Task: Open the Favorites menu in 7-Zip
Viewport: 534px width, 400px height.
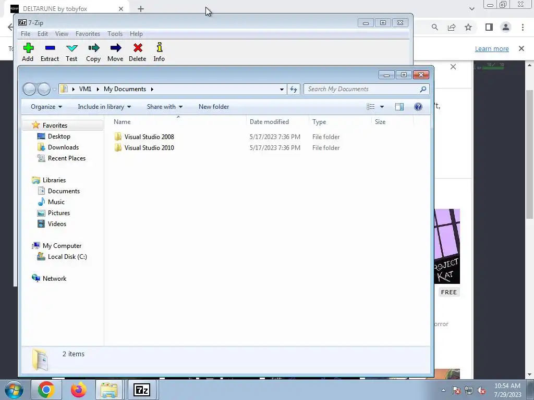Action: (x=88, y=34)
